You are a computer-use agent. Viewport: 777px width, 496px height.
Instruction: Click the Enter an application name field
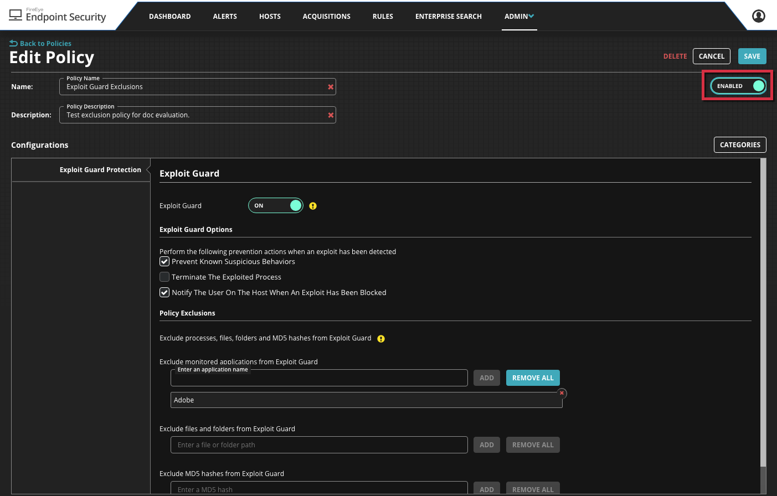(x=319, y=378)
